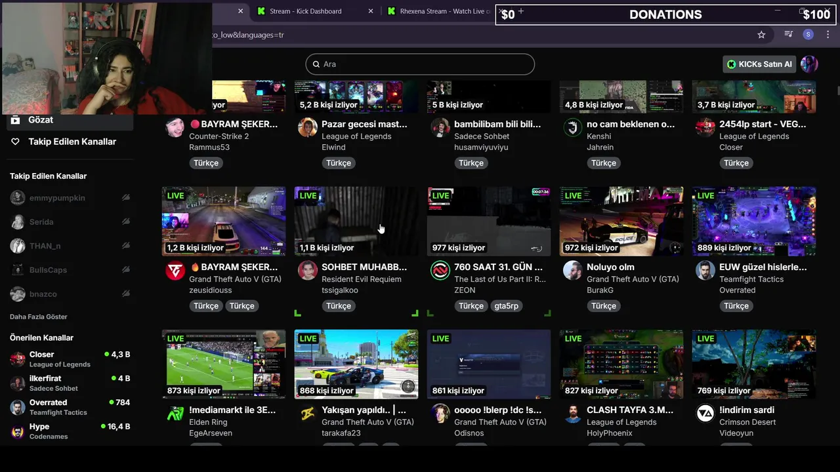Open EgeArseven's football stream thumbnail

point(224,364)
